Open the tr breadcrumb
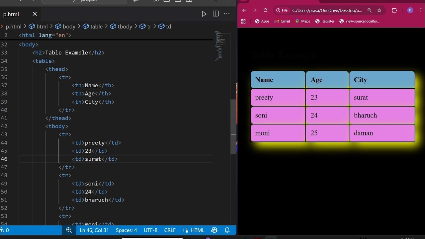The height and width of the screenshot is (239, 425). [x=145, y=27]
